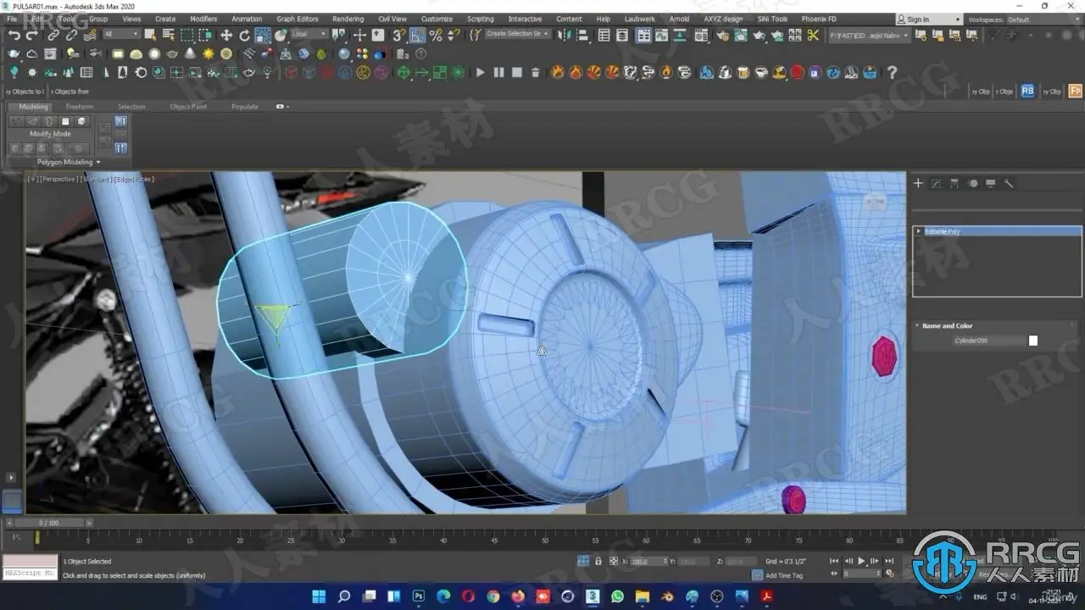
Task: Open the Hierarchy panel tab icon
Action: [x=954, y=183]
